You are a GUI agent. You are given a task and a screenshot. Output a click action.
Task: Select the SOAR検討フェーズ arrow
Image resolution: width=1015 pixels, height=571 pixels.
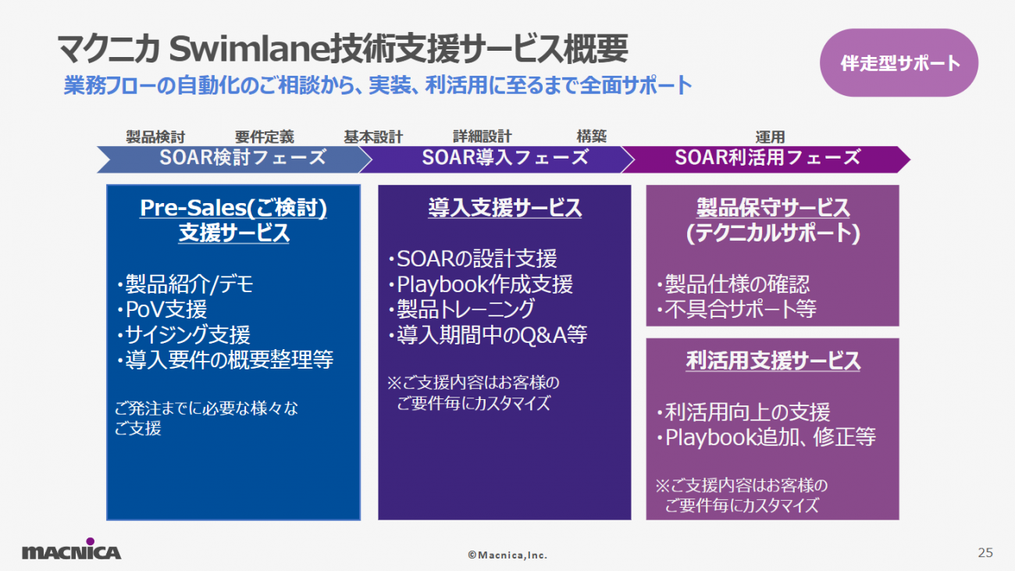234,158
